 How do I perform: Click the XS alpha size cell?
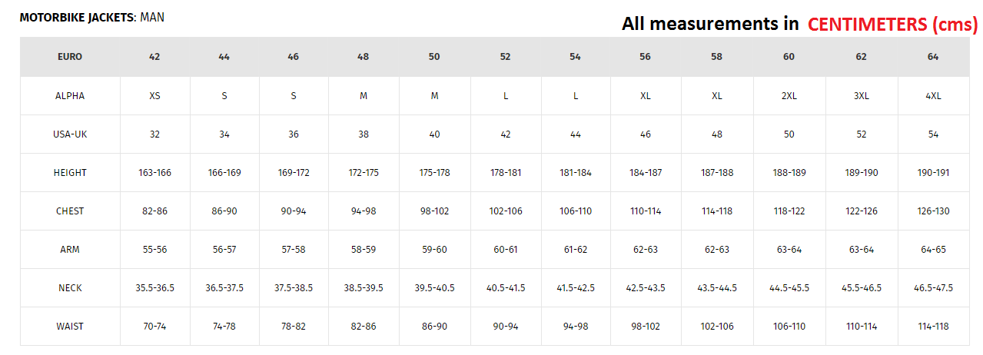(x=154, y=96)
